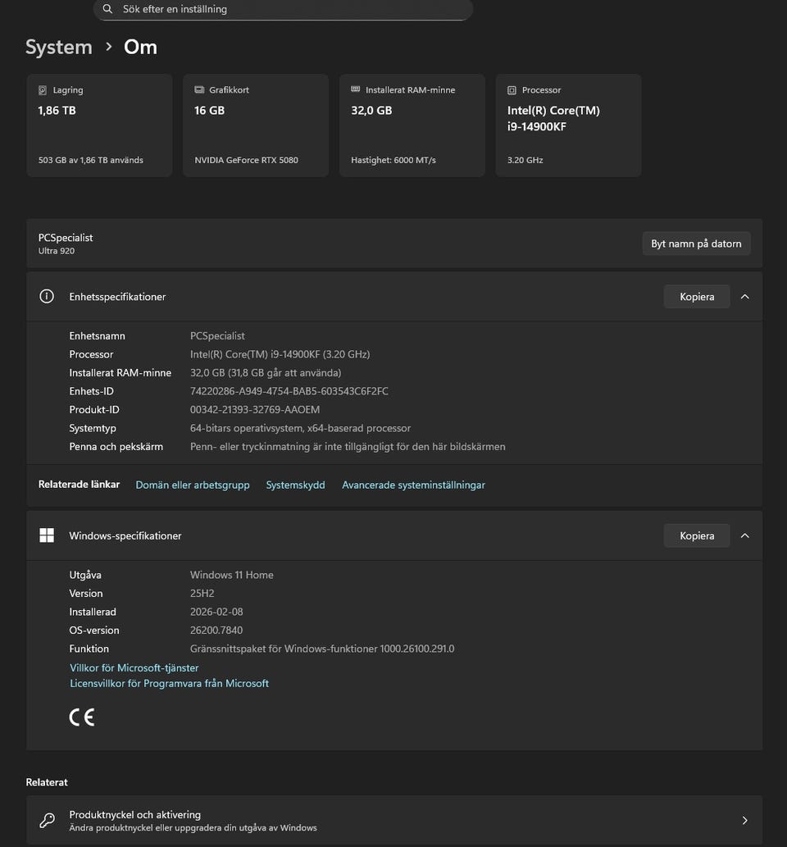This screenshot has width=787, height=847.
Task: Open Avancerade systeminställningar link
Action: click(413, 485)
